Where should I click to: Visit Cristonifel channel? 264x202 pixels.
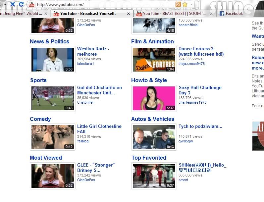(x=85, y=102)
